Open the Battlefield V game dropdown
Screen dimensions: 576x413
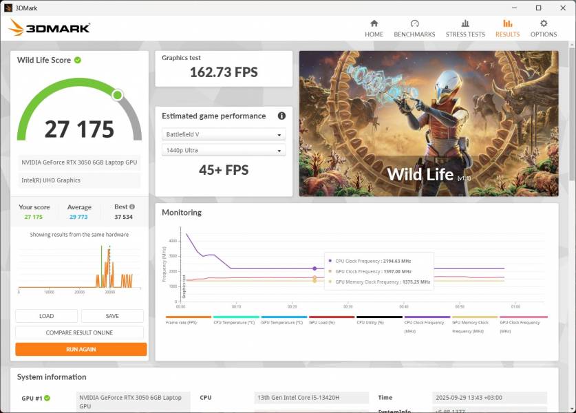tap(224, 134)
